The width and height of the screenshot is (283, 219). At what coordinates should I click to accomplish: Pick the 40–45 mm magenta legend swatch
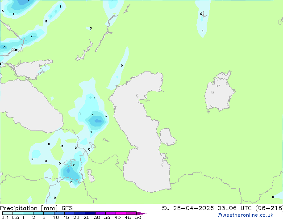coord(121,213)
